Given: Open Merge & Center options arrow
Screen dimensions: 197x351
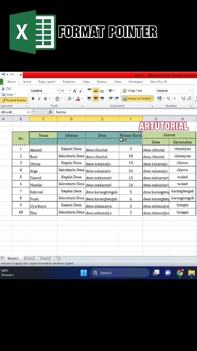Looking at the screenshot, I should [152, 99].
